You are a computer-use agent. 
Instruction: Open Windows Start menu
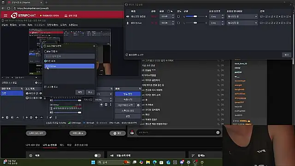point(93,162)
